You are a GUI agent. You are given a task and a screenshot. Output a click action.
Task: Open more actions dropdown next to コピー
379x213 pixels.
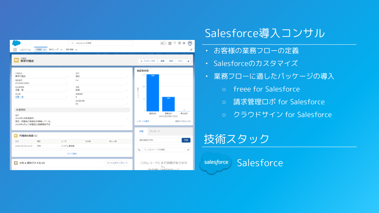tap(189, 61)
